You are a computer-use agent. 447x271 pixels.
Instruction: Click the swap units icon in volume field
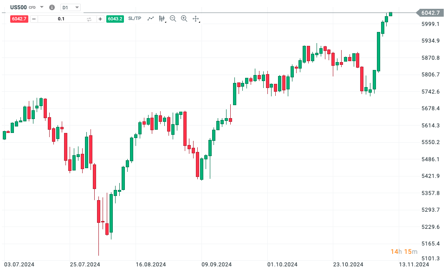90,19
